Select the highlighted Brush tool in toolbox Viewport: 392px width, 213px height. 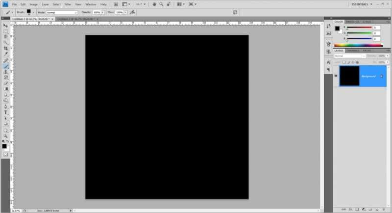point(5,66)
